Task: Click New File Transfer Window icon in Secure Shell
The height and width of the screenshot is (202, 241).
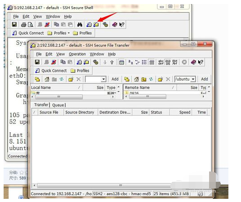Action: (96, 25)
